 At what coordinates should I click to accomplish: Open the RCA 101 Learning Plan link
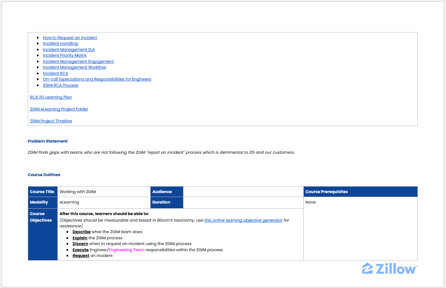coord(51,97)
